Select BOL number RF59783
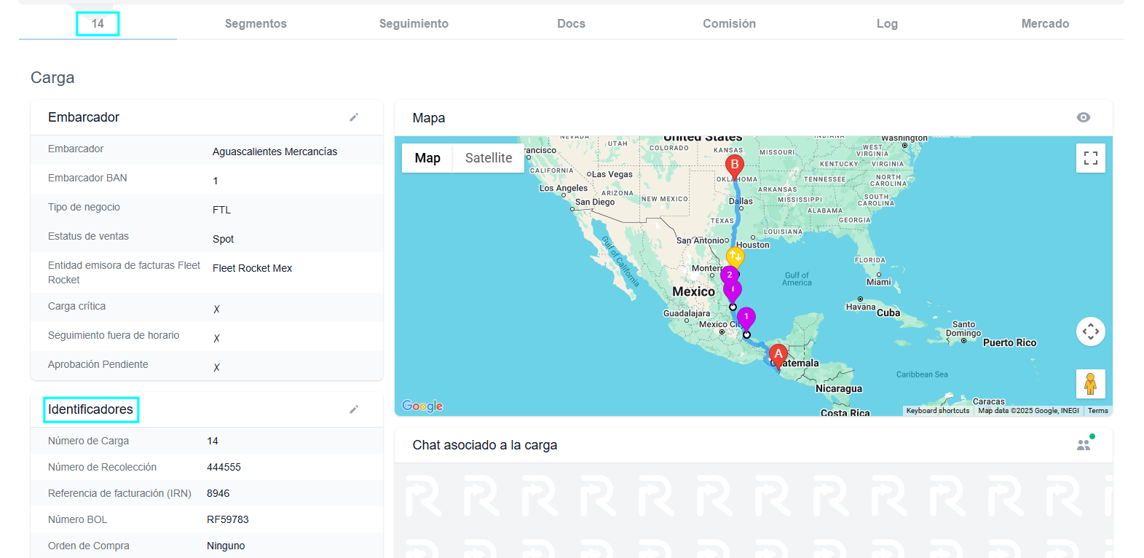 228,519
